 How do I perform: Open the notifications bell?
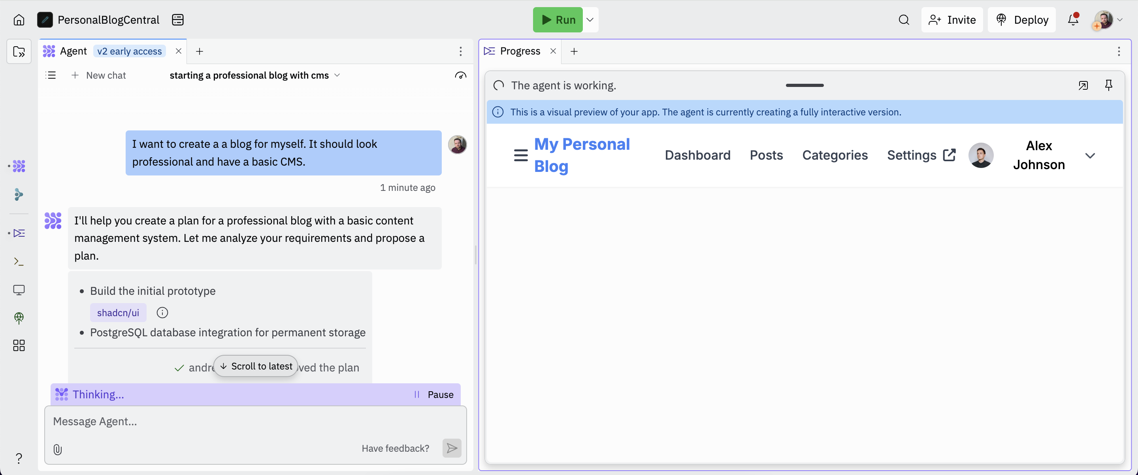tap(1073, 20)
